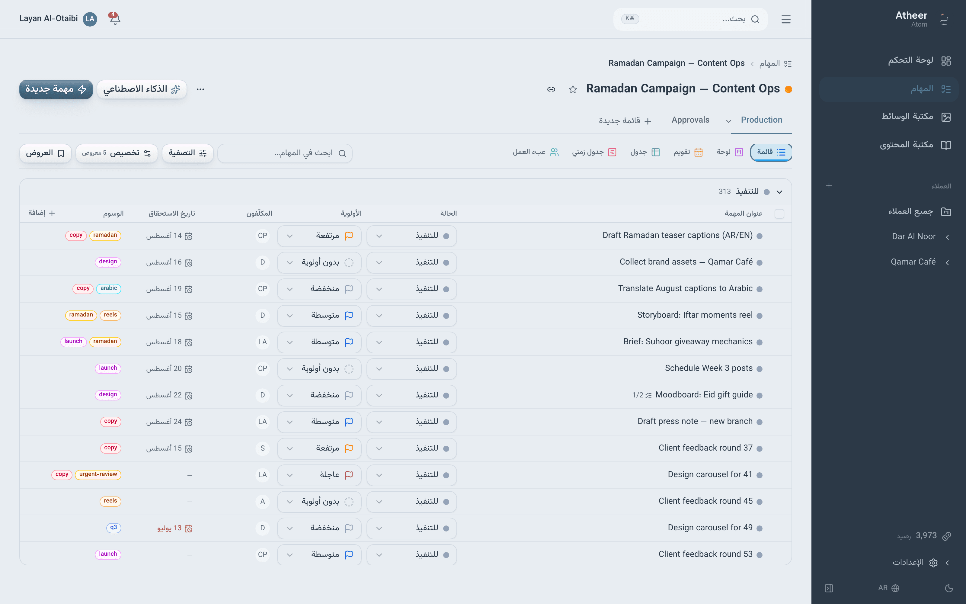Viewport: 966px width, 604px height.
Task: Open the board view (لوحة)
Action: (729, 152)
